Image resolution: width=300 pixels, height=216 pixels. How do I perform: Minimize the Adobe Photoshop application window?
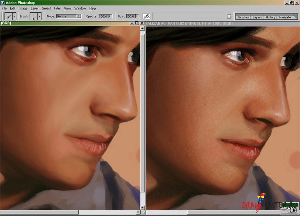point(286,3)
